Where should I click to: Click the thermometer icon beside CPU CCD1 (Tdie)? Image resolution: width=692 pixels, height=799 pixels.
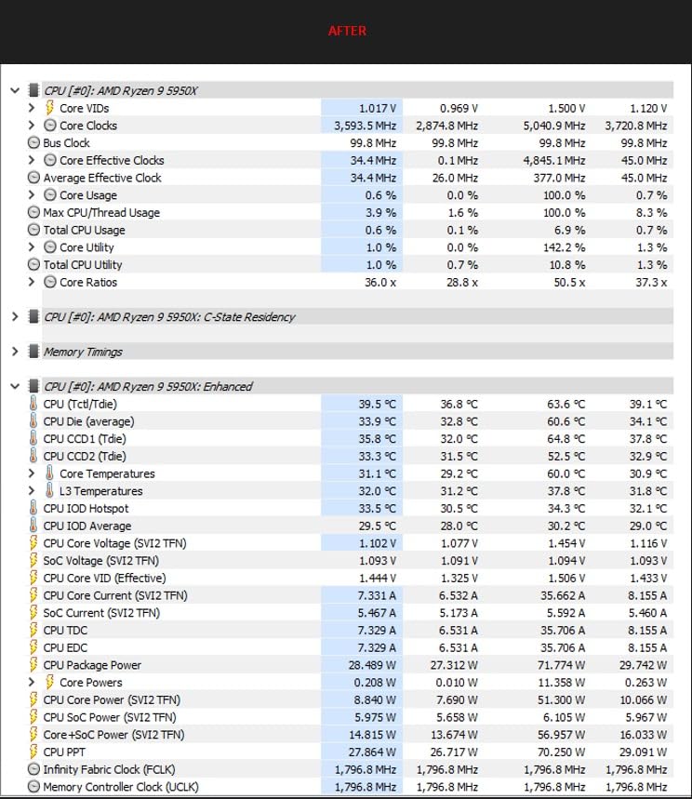point(33,438)
